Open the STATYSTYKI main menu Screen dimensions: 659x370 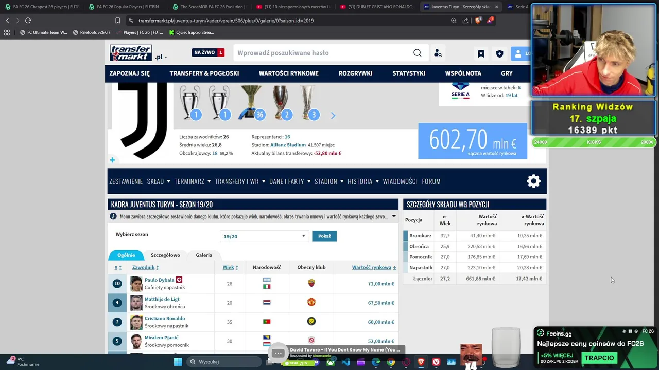[409, 73]
